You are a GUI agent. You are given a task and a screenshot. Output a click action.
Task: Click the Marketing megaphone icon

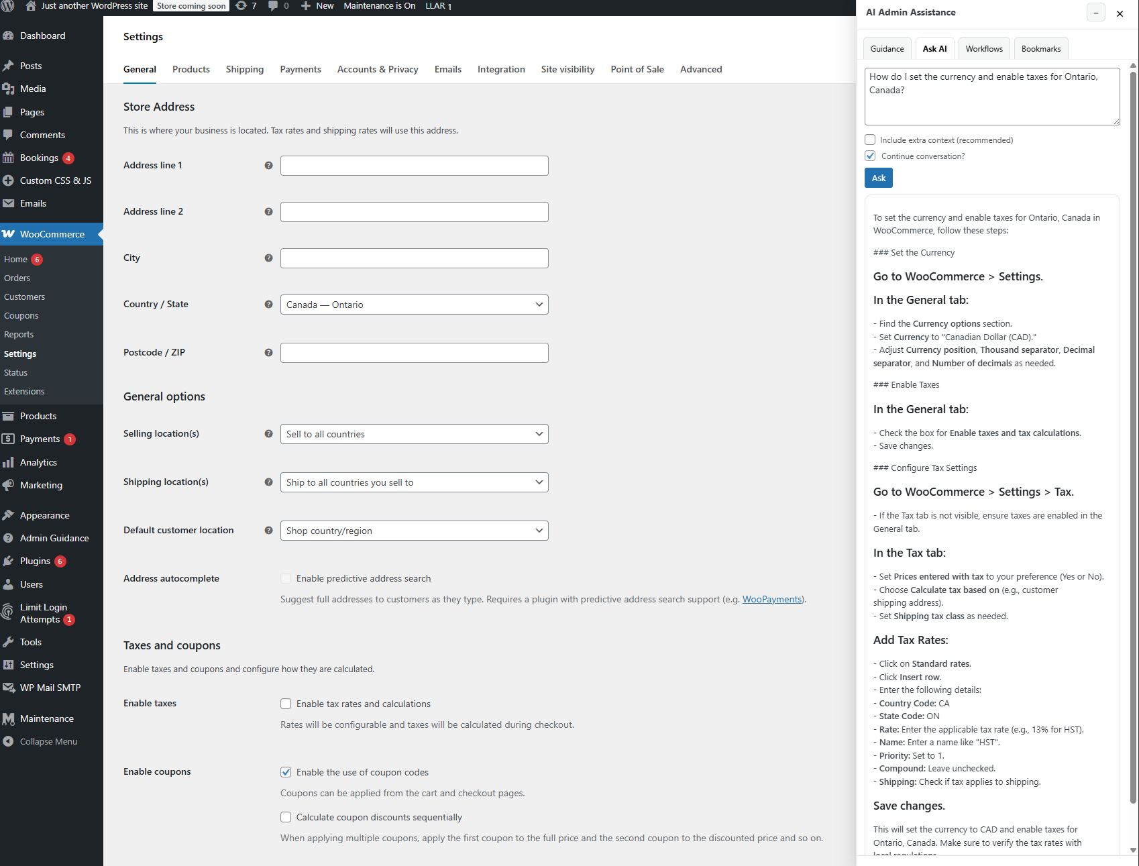pyautogui.click(x=8, y=485)
